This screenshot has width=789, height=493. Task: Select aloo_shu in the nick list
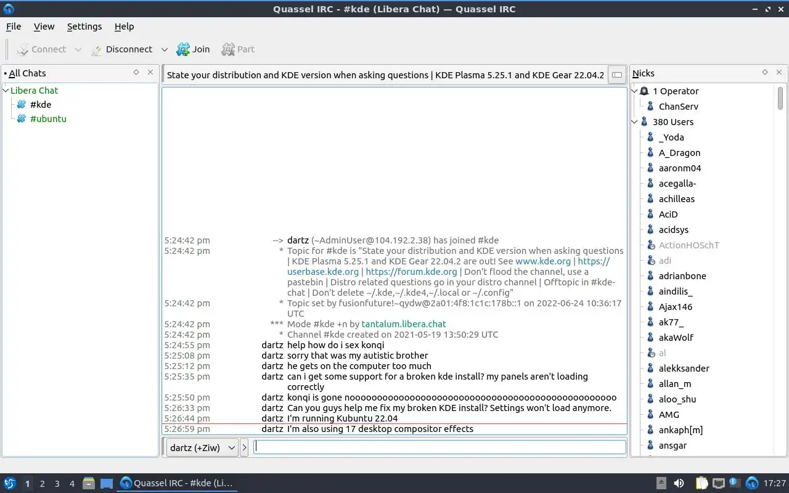677,399
